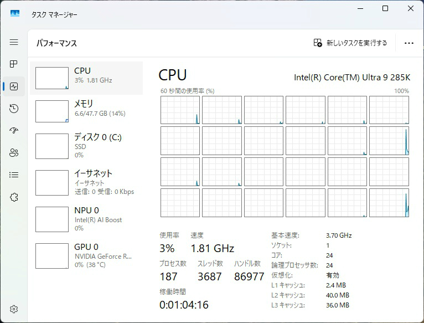Open the Services page icon
The height and width of the screenshot is (323, 424).
click(14, 197)
